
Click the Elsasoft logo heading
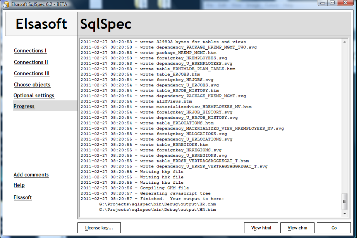coord(41,24)
